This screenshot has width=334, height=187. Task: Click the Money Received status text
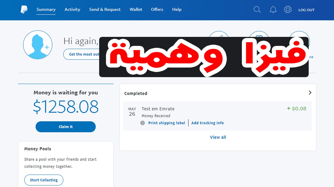click(x=156, y=116)
